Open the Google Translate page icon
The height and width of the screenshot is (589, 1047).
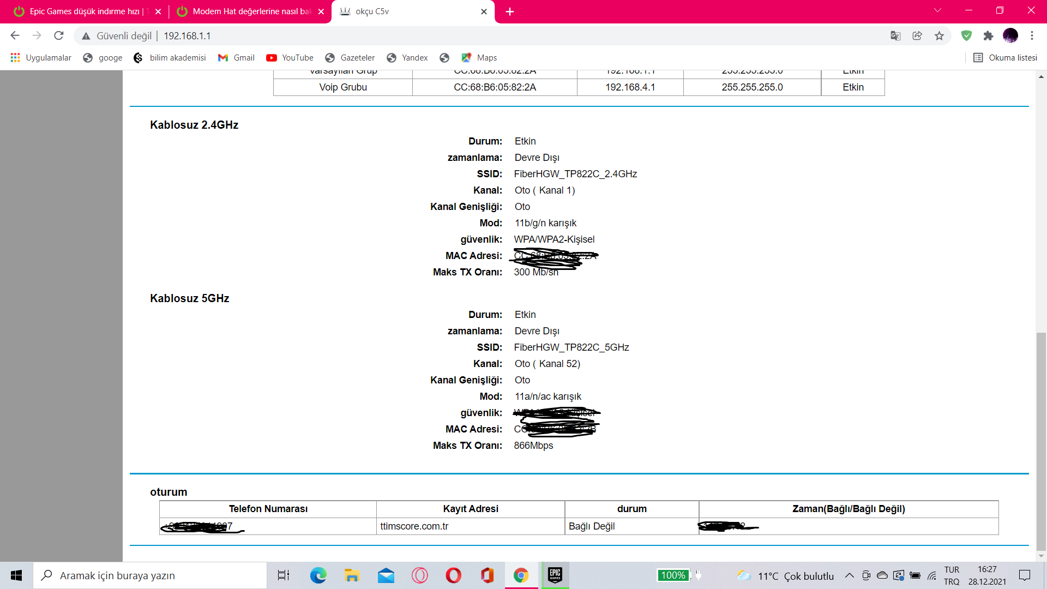click(x=895, y=36)
